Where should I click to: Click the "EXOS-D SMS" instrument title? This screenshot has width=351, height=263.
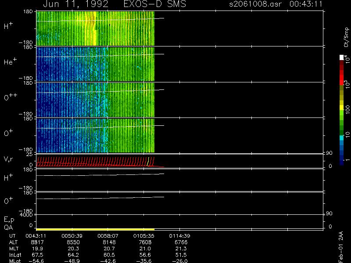pyautogui.click(x=155, y=4)
